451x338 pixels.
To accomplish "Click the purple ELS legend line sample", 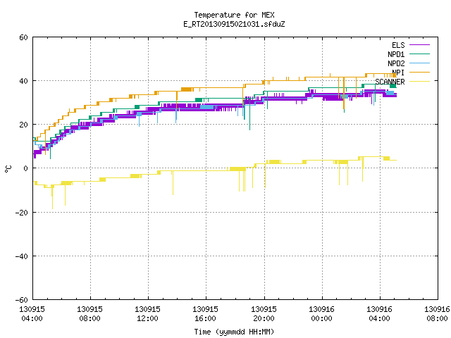I will point(419,45).
